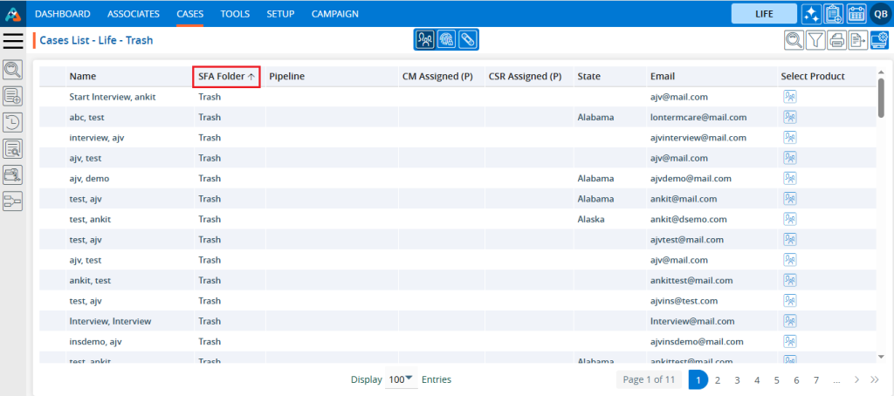Viewport: 894px width, 396px height.
Task: Jump to the last page arrow
Action: click(875, 380)
